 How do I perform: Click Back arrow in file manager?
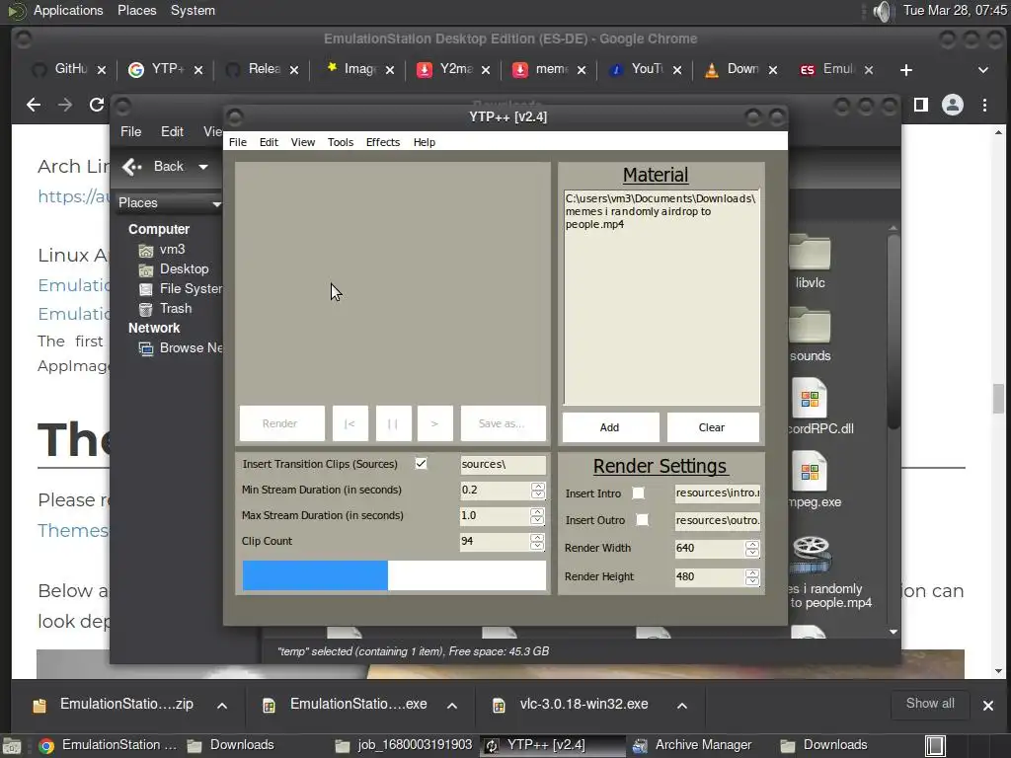tap(131, 167)
